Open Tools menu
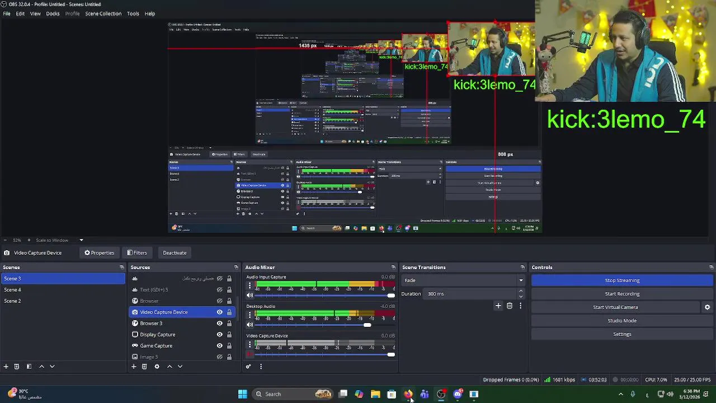Screen dimensions: 716x403 [x=133, y=13]
